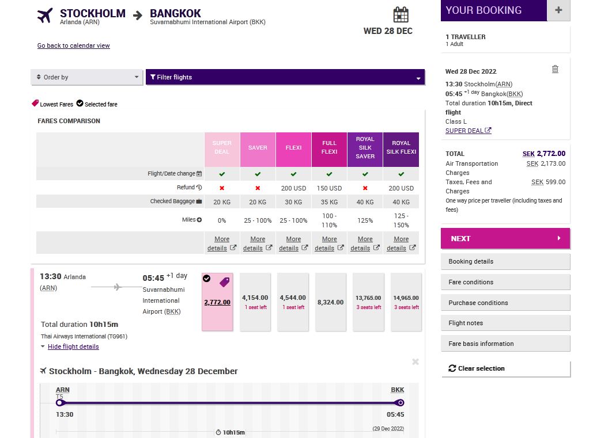
Task: Select the 13,765.00 Royal Silk Saver fare
Action: [x=368, y=302]
